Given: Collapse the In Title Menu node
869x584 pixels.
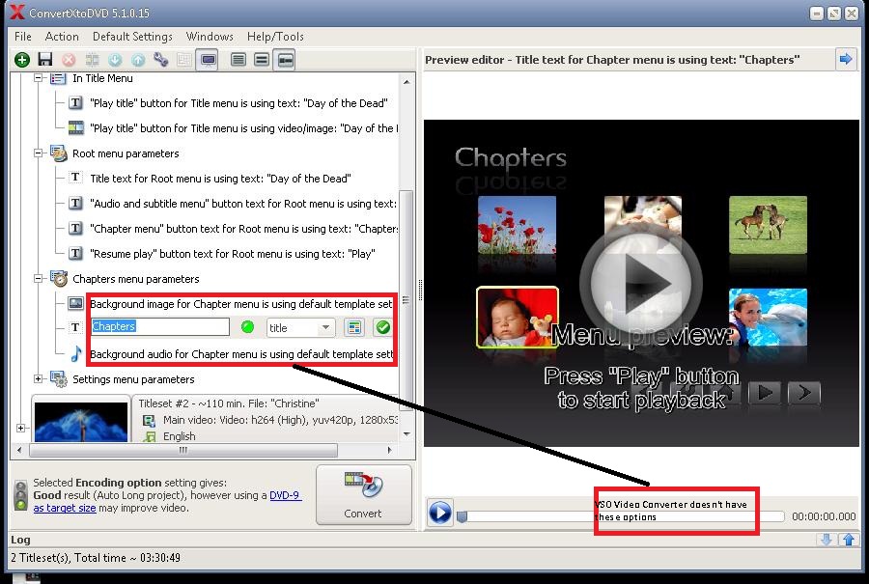Looking at the screenshot, I should (x=39, y=78).
